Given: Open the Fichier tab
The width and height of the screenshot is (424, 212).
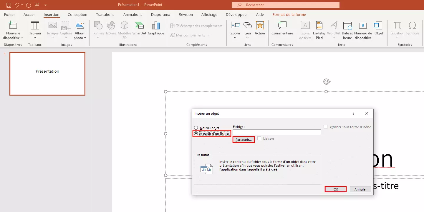Looking at the screenshot, I should coord(9,14).
